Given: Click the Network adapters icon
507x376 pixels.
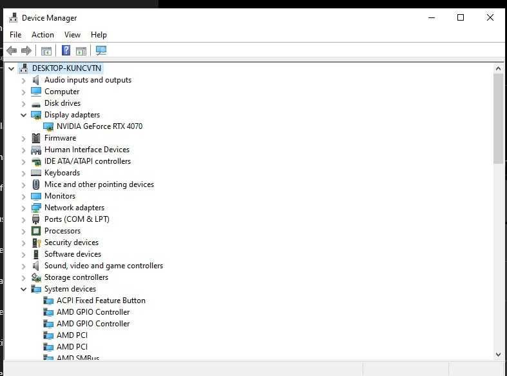Looking at the screenshot, I should (36, 208).
